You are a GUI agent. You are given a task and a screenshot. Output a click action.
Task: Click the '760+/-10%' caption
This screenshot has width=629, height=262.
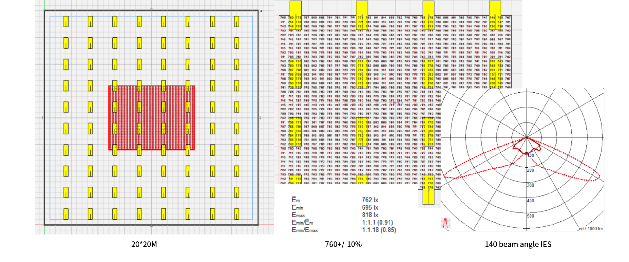[343, 244]
